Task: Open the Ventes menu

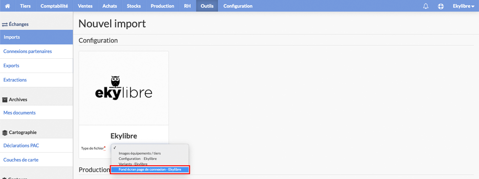Action: pyautogui.click(x=85, y=6)
